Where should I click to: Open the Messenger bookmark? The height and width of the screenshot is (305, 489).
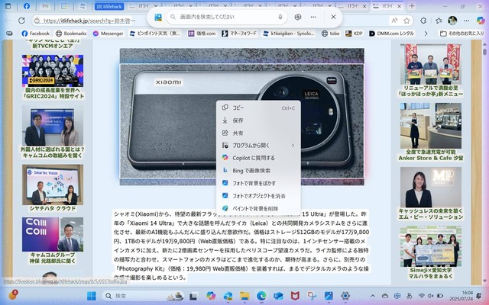(108, 34)
